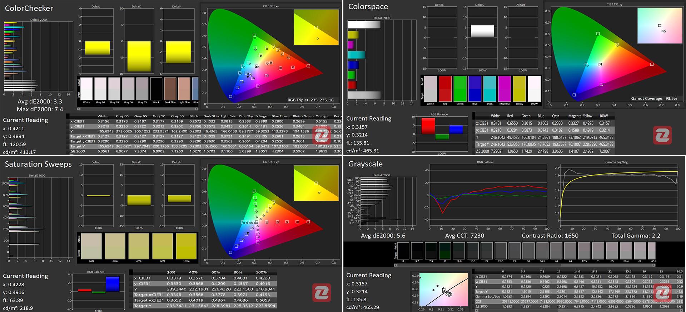
Task: Click the CIE 1931 xy chart in Saturation Sweeps
Action: pyautogui.click(x=271, y=212)
